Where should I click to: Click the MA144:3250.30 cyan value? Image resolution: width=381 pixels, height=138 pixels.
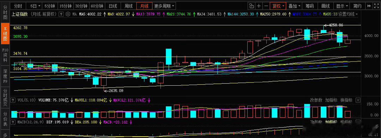[x=241, y=14]
